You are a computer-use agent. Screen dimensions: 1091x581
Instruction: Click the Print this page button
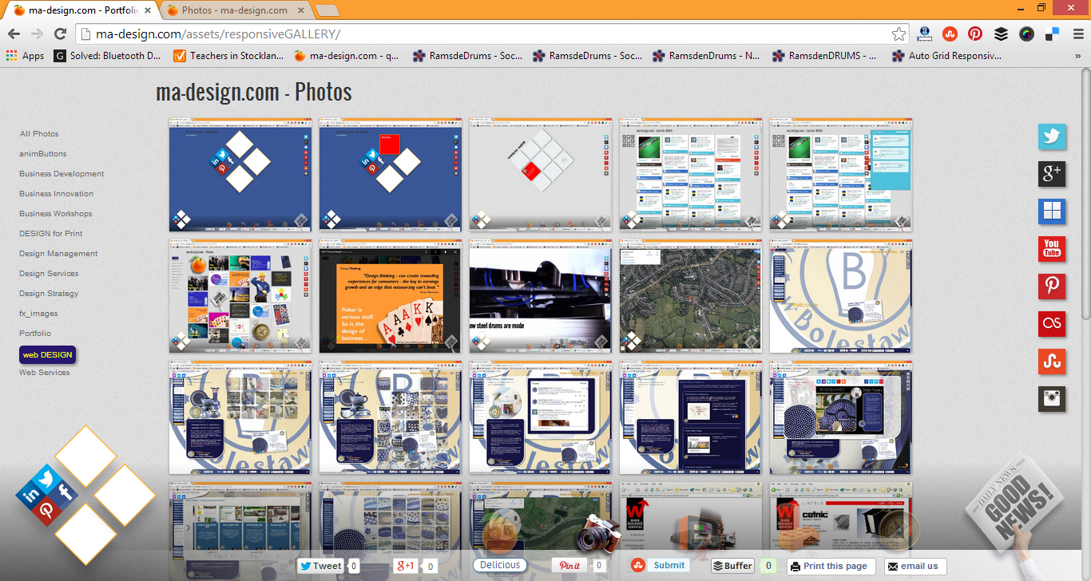click(831, 566)
